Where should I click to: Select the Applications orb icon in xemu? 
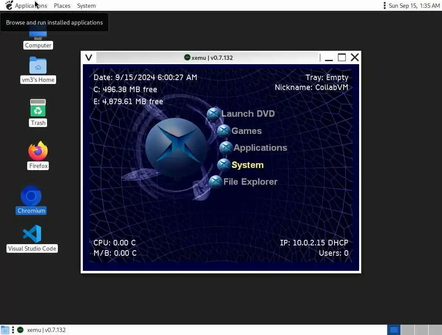point(226,148)
